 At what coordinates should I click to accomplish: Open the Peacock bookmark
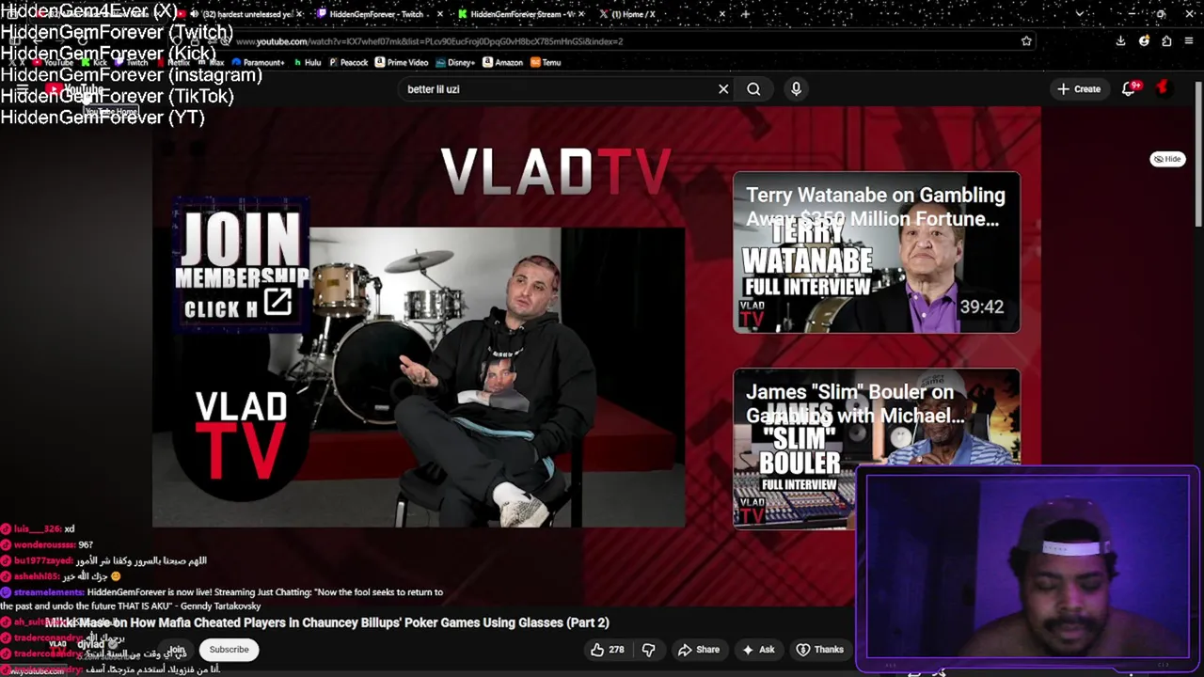click(x=348, y=63)
